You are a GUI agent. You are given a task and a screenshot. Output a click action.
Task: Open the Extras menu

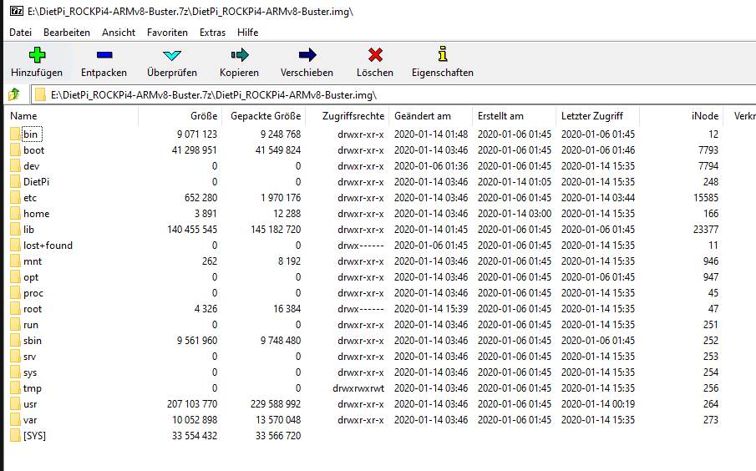click(x=212, y=33)
